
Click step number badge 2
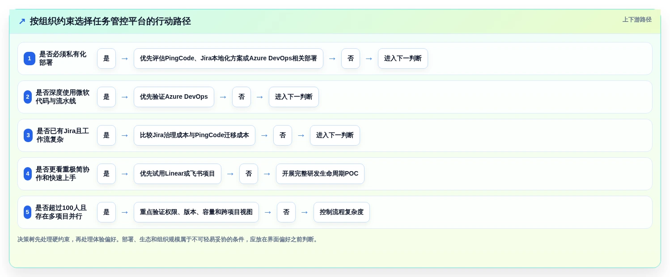pyautogui.click(x=28, y=97)
